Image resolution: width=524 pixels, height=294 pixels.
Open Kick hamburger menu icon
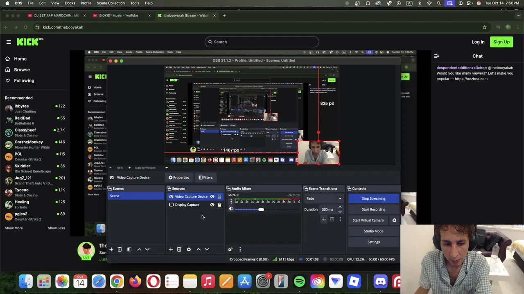[x=9, y=42]
